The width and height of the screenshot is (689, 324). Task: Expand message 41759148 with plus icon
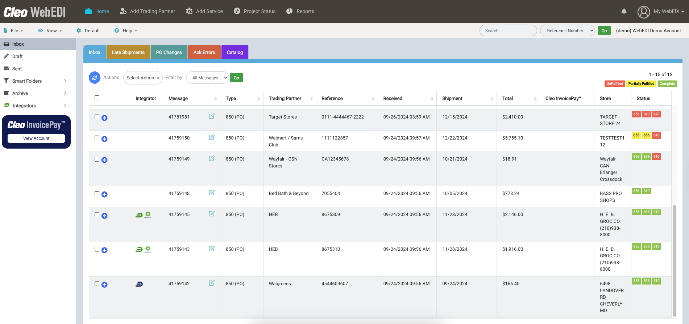coord(104,194)
